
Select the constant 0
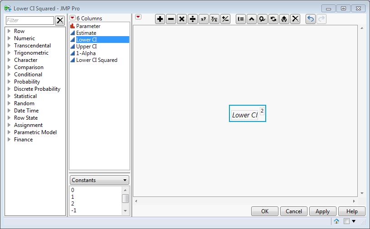click(73, 190)
